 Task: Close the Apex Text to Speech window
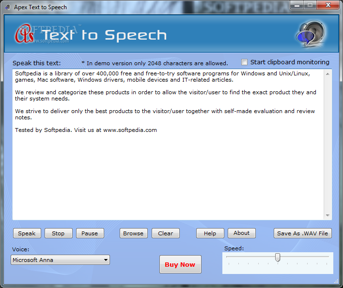point(328,5)
